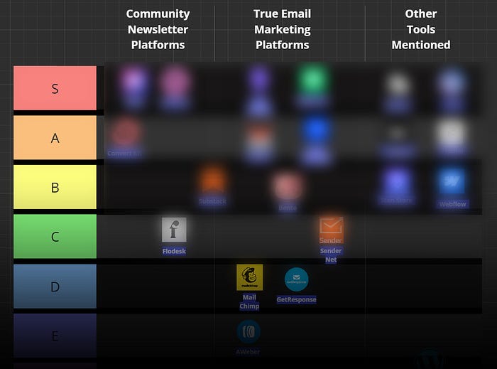Click the AWeber logo icon
497x369 pixels.
click(x=248, y=332)
